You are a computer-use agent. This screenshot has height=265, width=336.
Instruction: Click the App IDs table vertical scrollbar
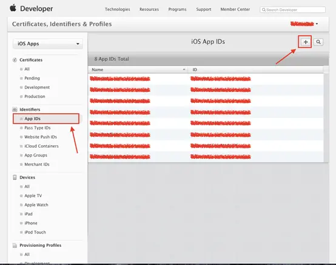pyautogui.click(x=326, y=117)
